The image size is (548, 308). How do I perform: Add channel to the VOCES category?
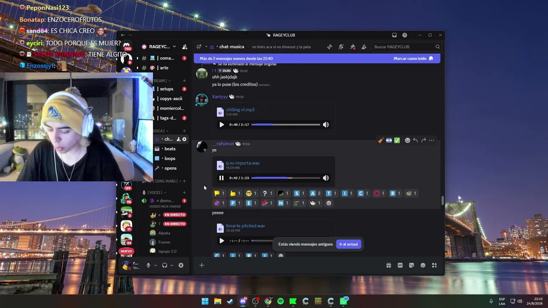click(185, 192)
